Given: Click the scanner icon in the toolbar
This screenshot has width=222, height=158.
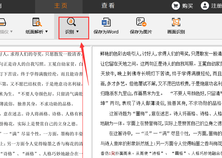Looking at the screenshot, I should tap(3, 22).
